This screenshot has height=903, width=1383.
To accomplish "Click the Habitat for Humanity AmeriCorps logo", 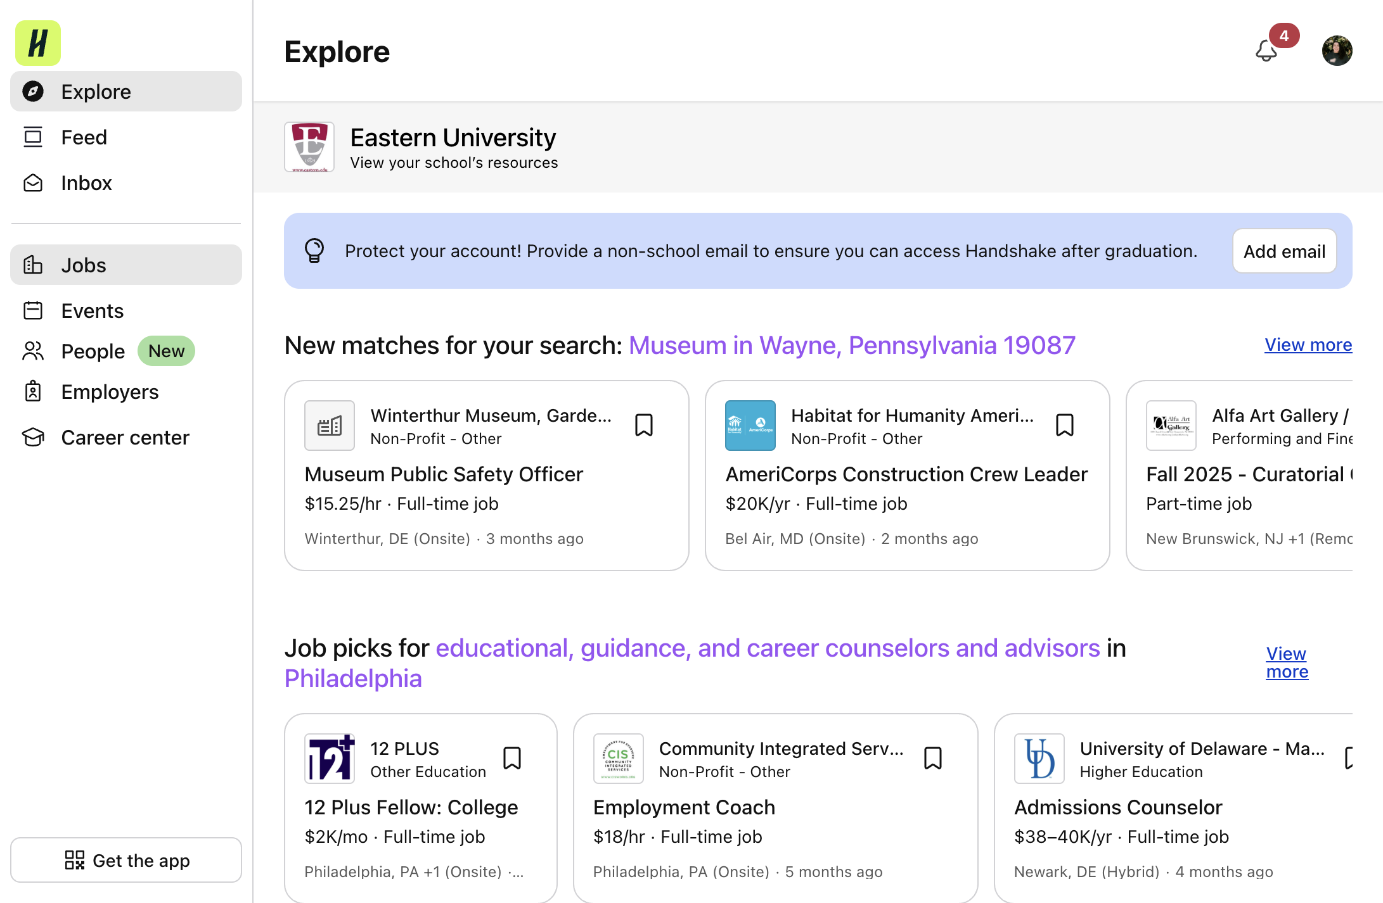I will pos(750,426).
